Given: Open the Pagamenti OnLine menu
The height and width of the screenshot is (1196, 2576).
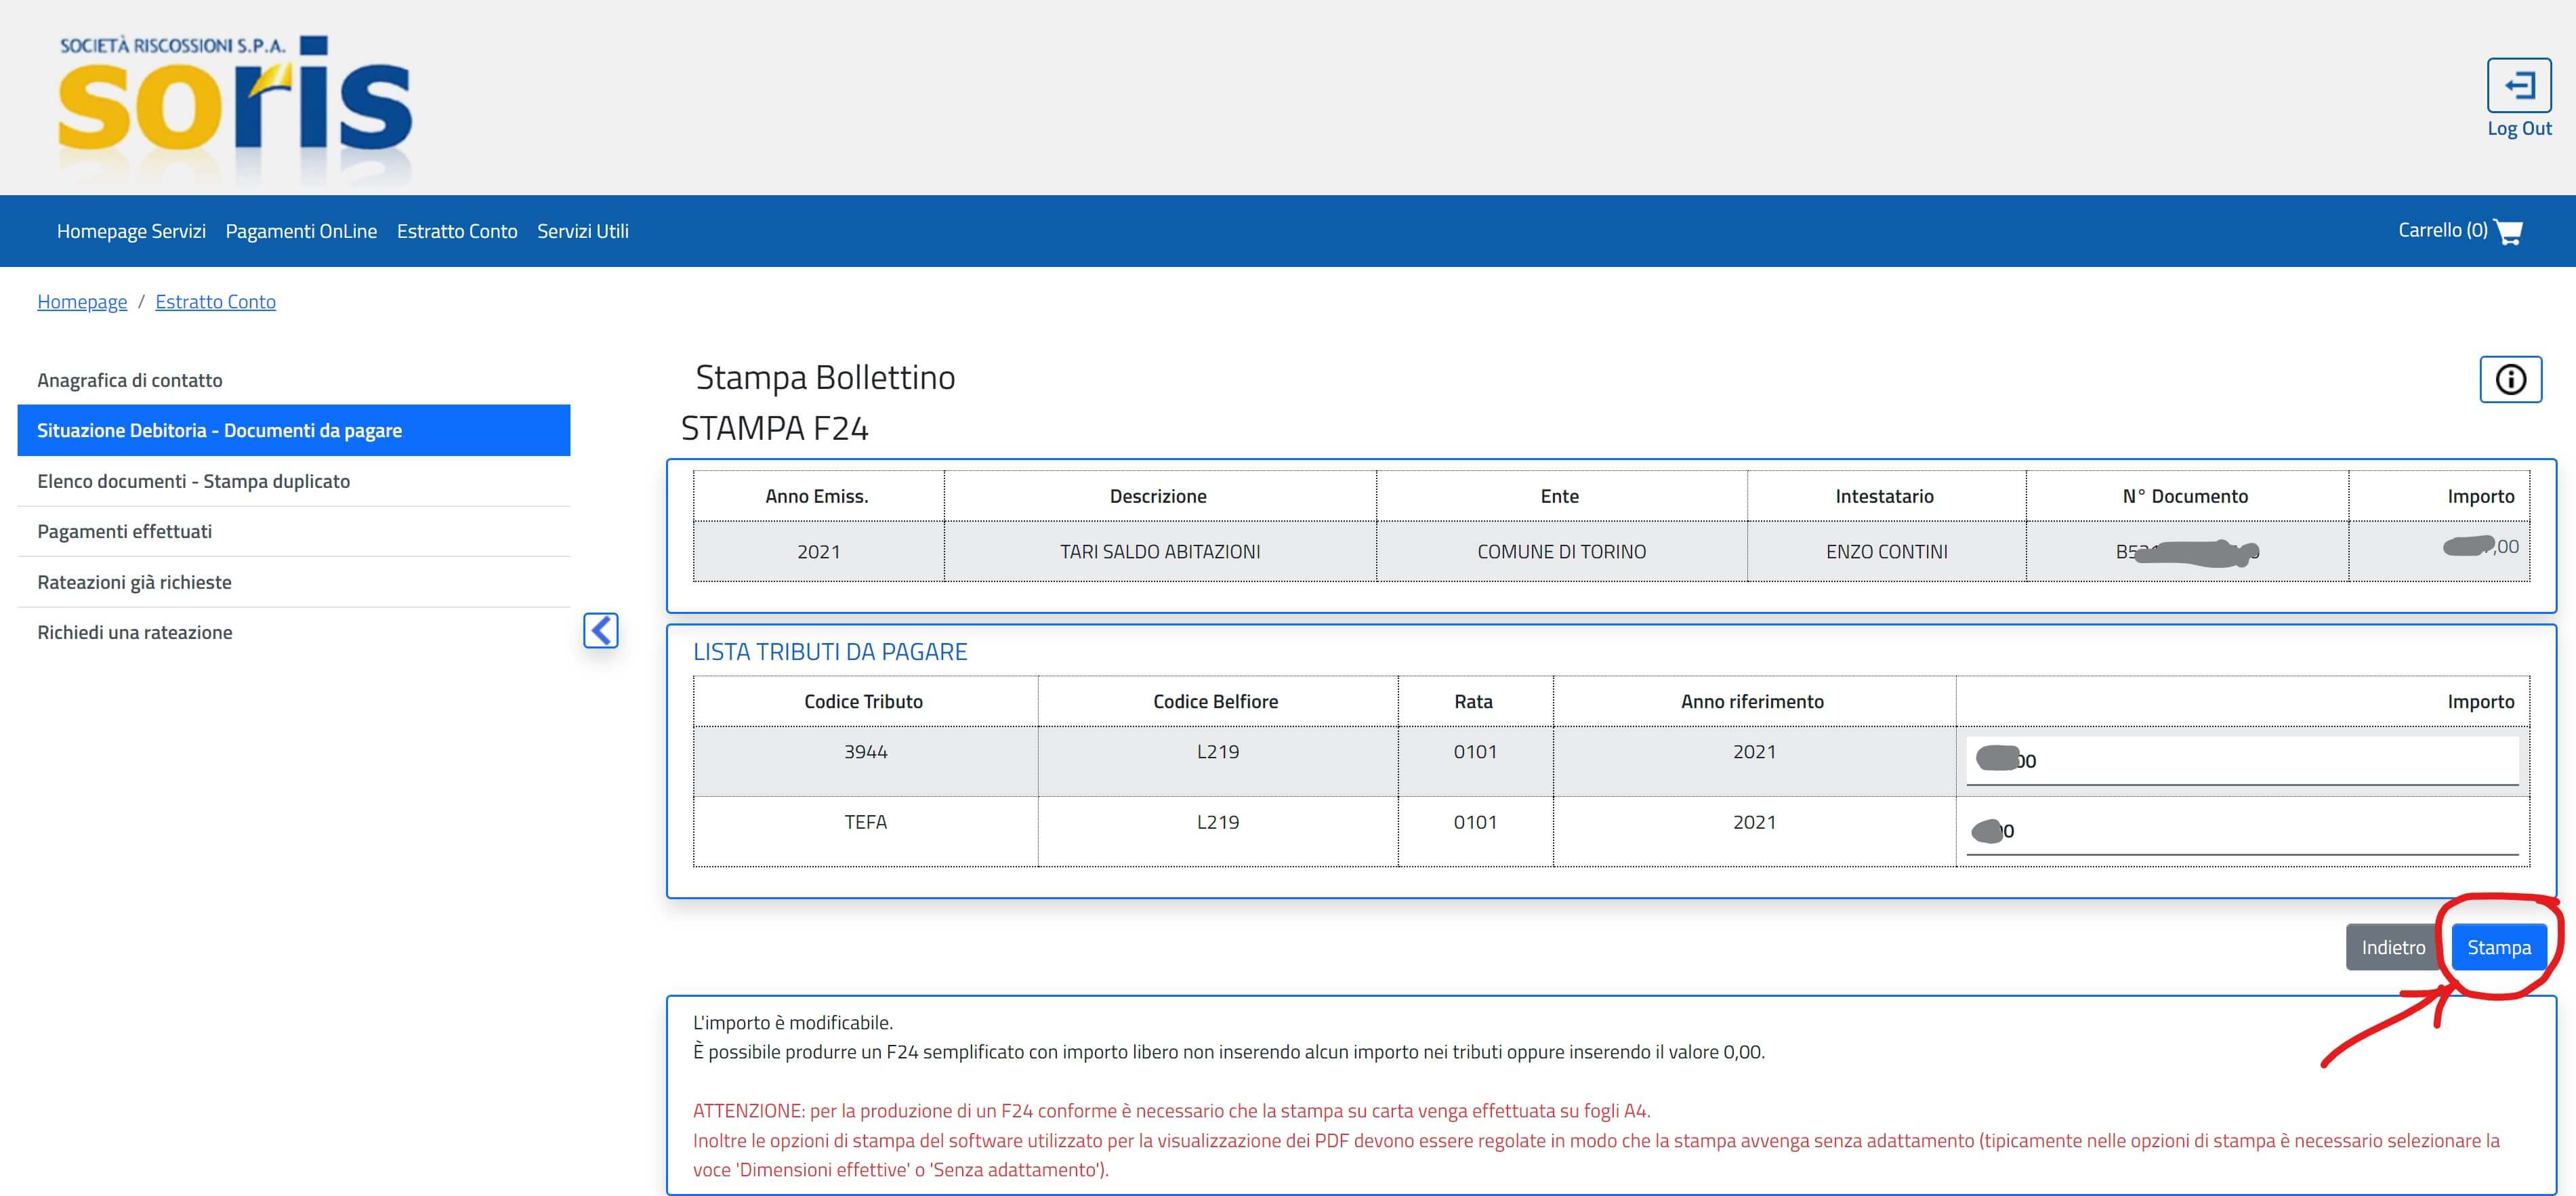Looking at the screenshot, I should click(301, 231).
